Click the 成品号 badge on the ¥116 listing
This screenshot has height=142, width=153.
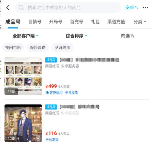[x=51, y=107]
